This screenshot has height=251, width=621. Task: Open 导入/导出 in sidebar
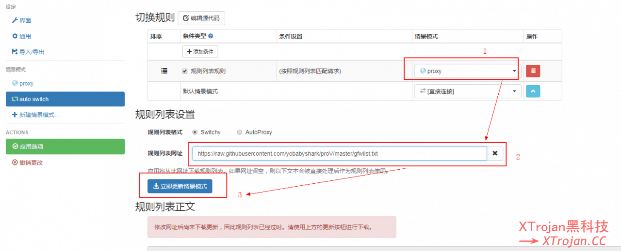pyautogui.click(x=28, y=52)
